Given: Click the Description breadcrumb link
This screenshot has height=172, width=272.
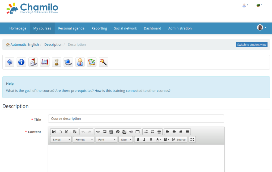Looking at the screenshot, I should (x=53, y=45).
